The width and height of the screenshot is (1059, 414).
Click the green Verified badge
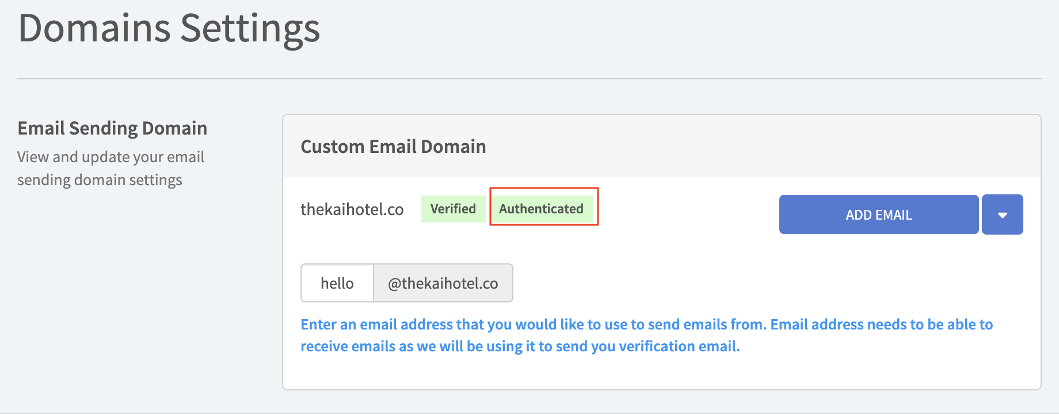point(453,209)
